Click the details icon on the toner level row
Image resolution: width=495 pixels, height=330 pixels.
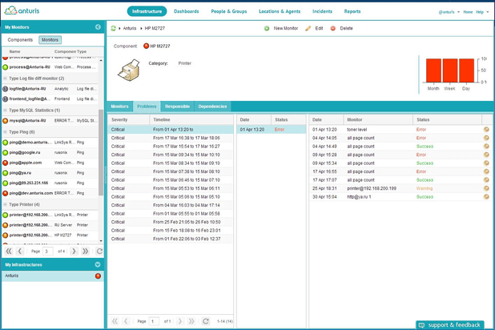(486, 129)
